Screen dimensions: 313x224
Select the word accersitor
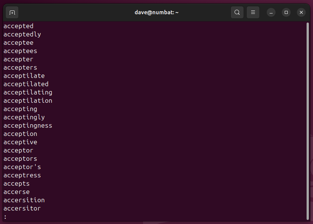(22, 208)
